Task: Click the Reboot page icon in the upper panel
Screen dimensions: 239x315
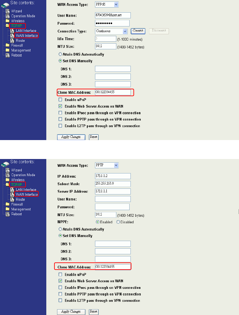Action: (8, 55)
